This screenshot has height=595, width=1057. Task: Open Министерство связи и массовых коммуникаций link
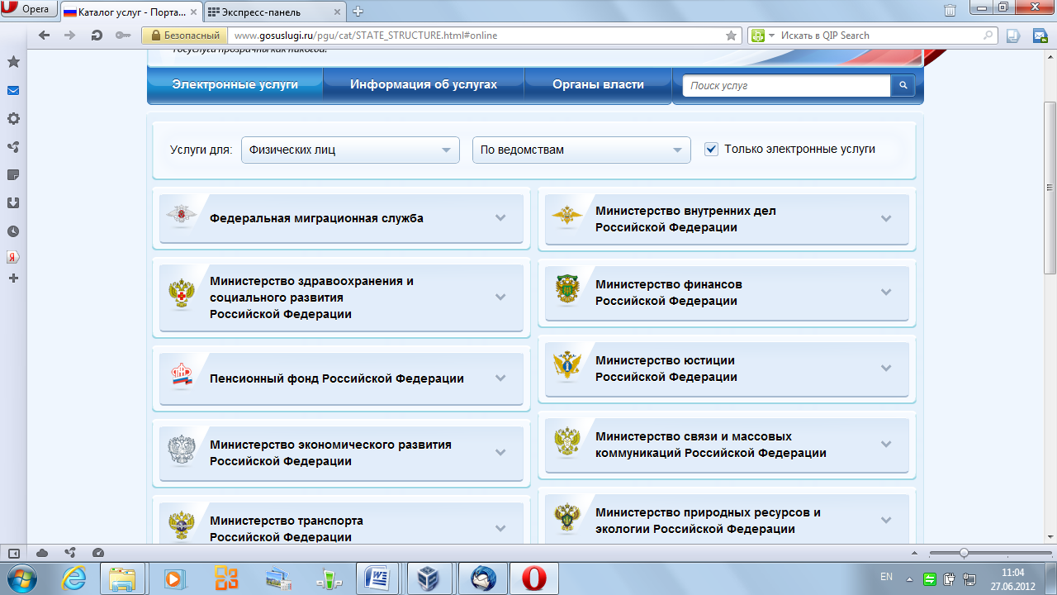click(x=710, y=445)
